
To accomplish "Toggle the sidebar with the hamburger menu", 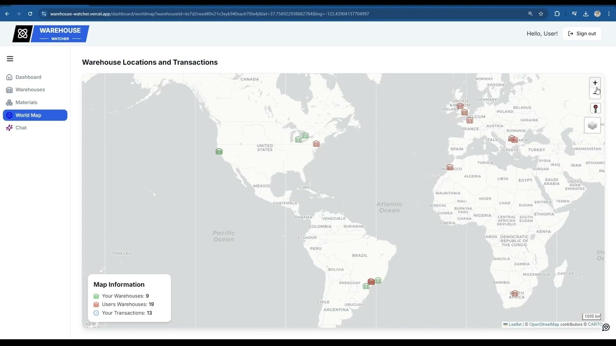I will 10,58.
